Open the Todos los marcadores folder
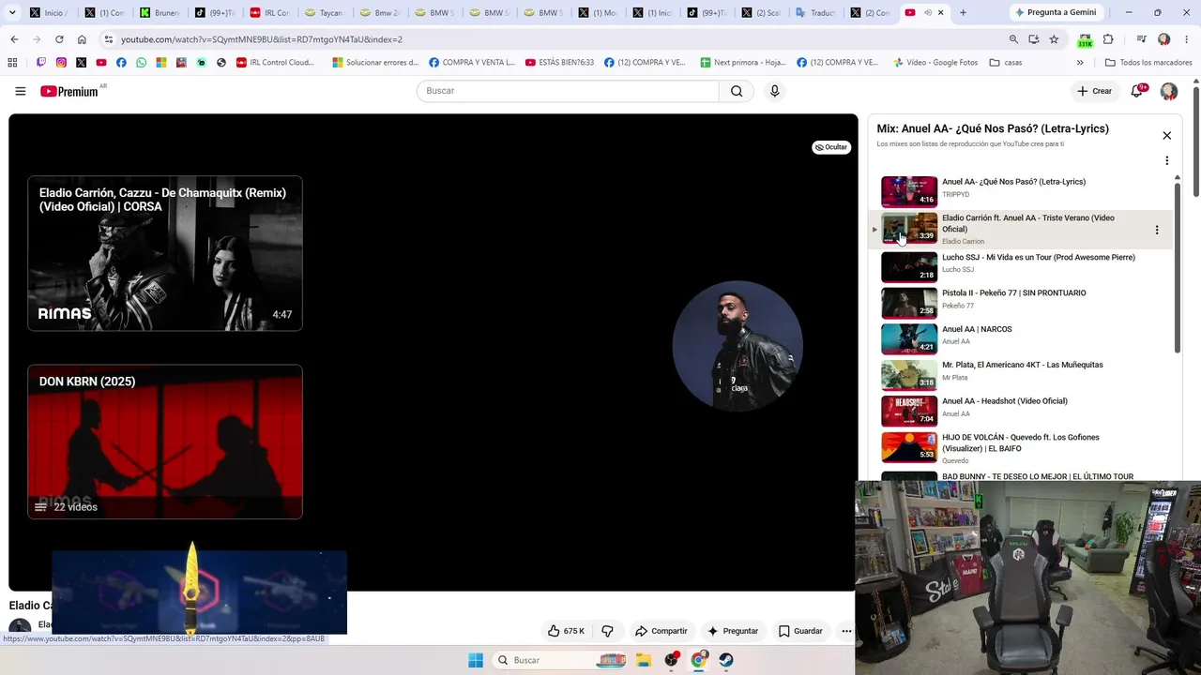 pos(1148,63)
